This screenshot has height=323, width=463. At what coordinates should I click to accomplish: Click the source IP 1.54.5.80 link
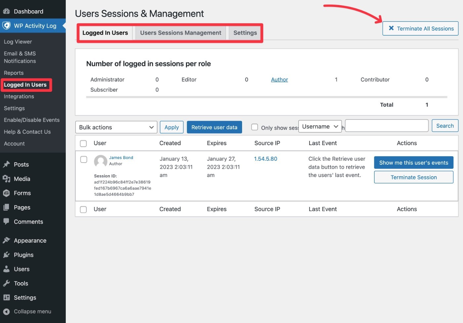tap(266, 159)
